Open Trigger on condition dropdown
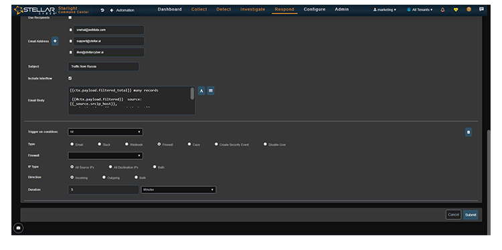Image resolution: width=502 pixels, height=250 pixels. click(x=105, y=132)
